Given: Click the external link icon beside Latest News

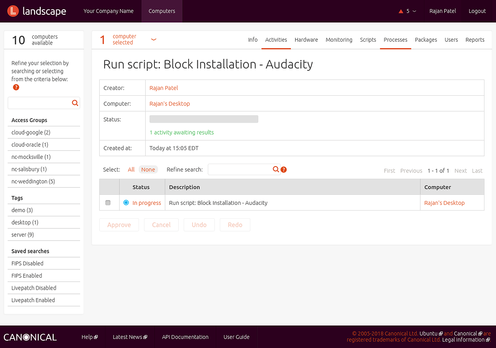Looking at the screenshot, I should 145,337.
